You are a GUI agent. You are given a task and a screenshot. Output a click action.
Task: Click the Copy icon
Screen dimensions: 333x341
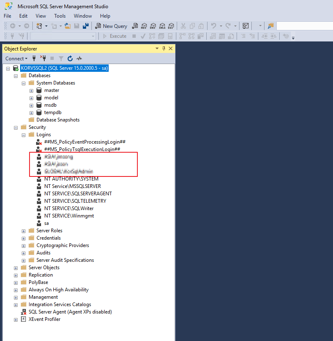coord(192,26)
